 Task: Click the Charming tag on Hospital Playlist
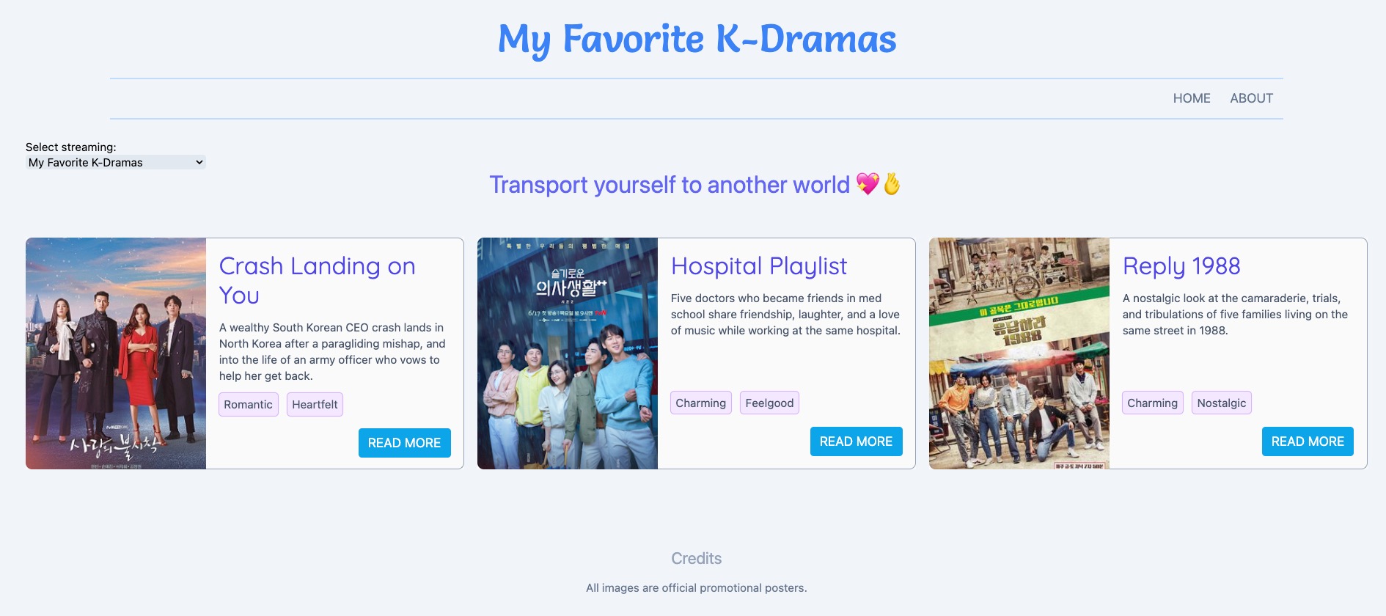click(700, 403)
